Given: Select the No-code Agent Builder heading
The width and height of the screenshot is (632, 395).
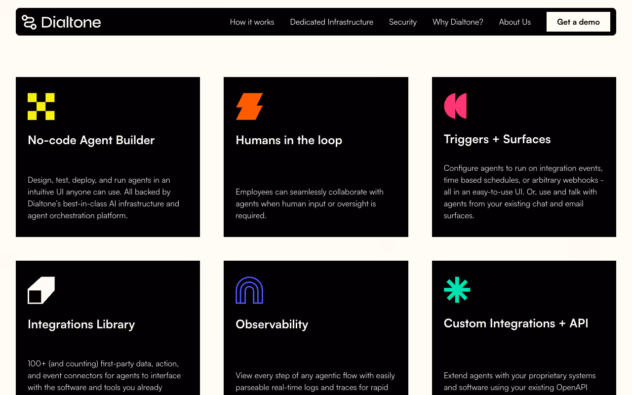Looking at the screenshot, I should (91, 140).
